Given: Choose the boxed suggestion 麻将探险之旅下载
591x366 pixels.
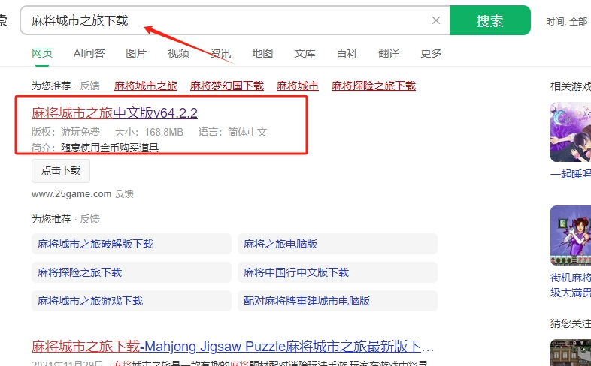Looking at the screenshot, I should tap(131, 272).
